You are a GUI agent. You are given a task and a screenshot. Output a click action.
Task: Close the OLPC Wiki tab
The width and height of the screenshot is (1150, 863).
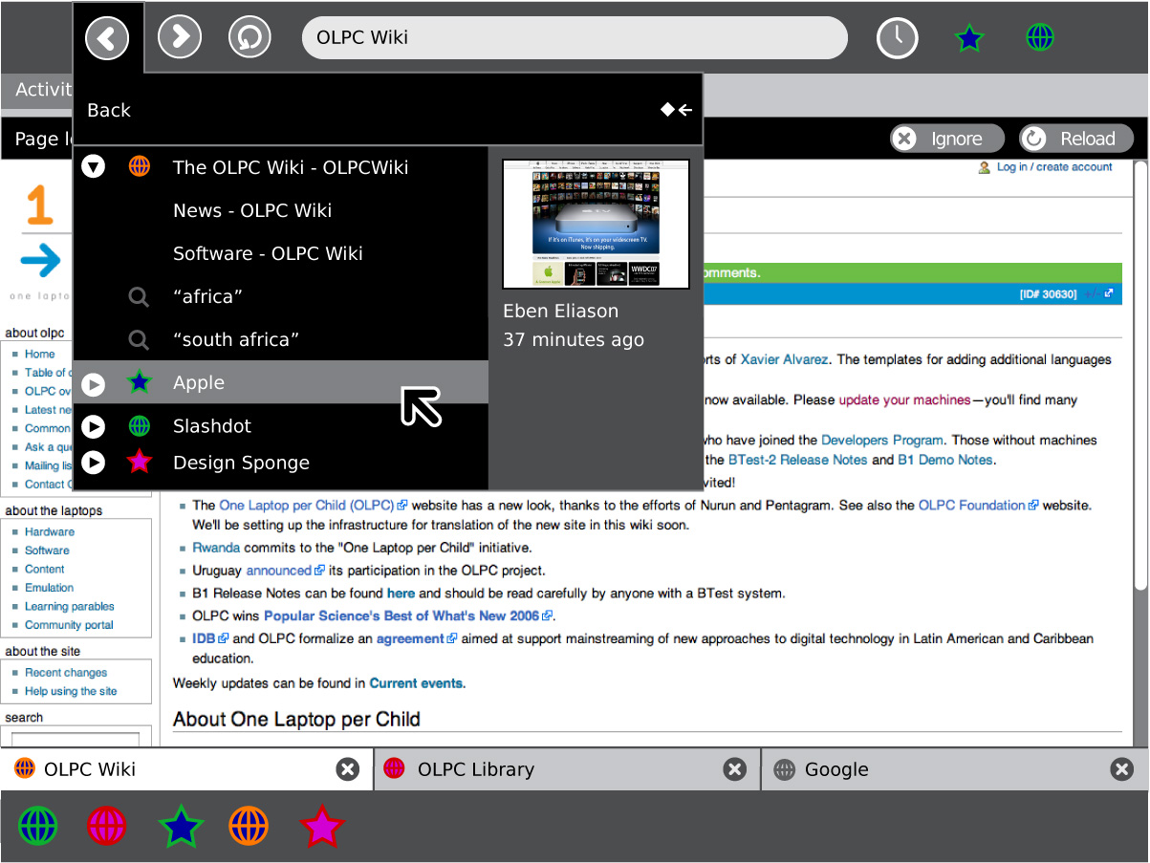tap(348, 769)
